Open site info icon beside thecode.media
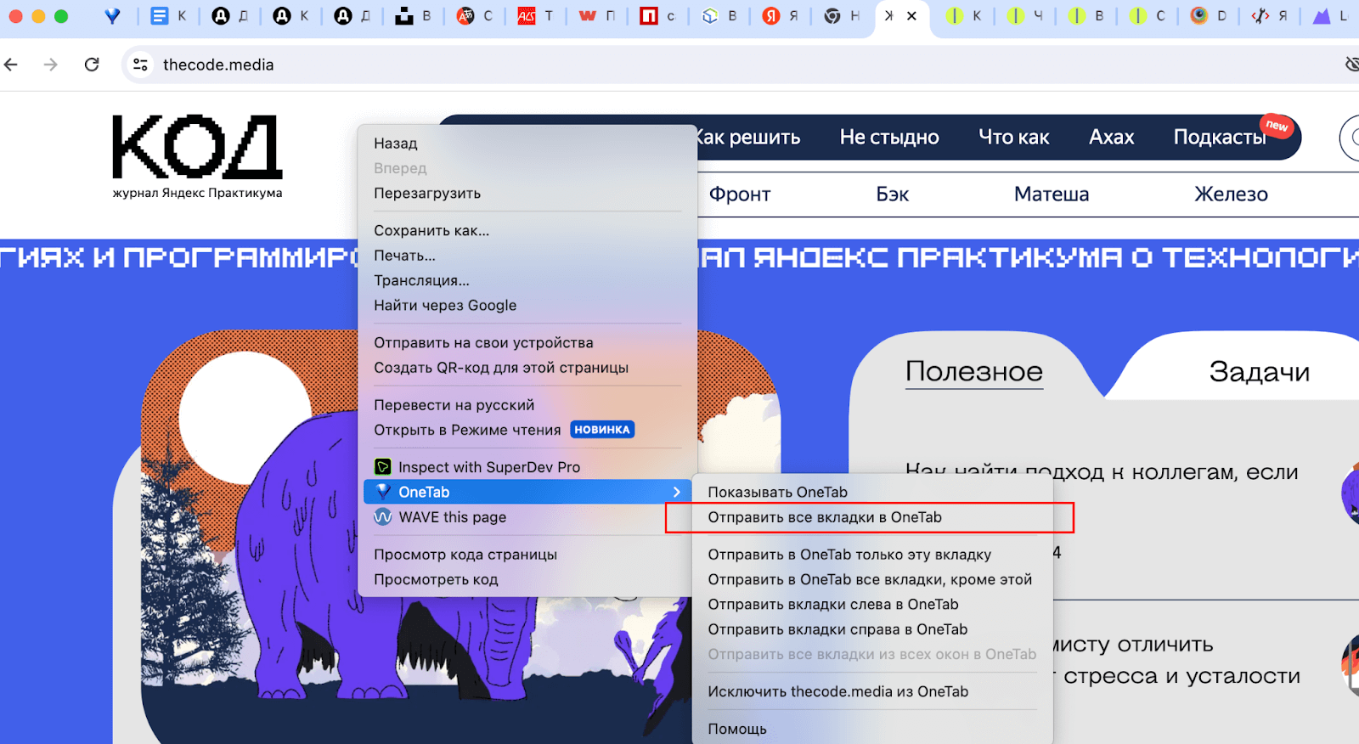 pos(141,65)
